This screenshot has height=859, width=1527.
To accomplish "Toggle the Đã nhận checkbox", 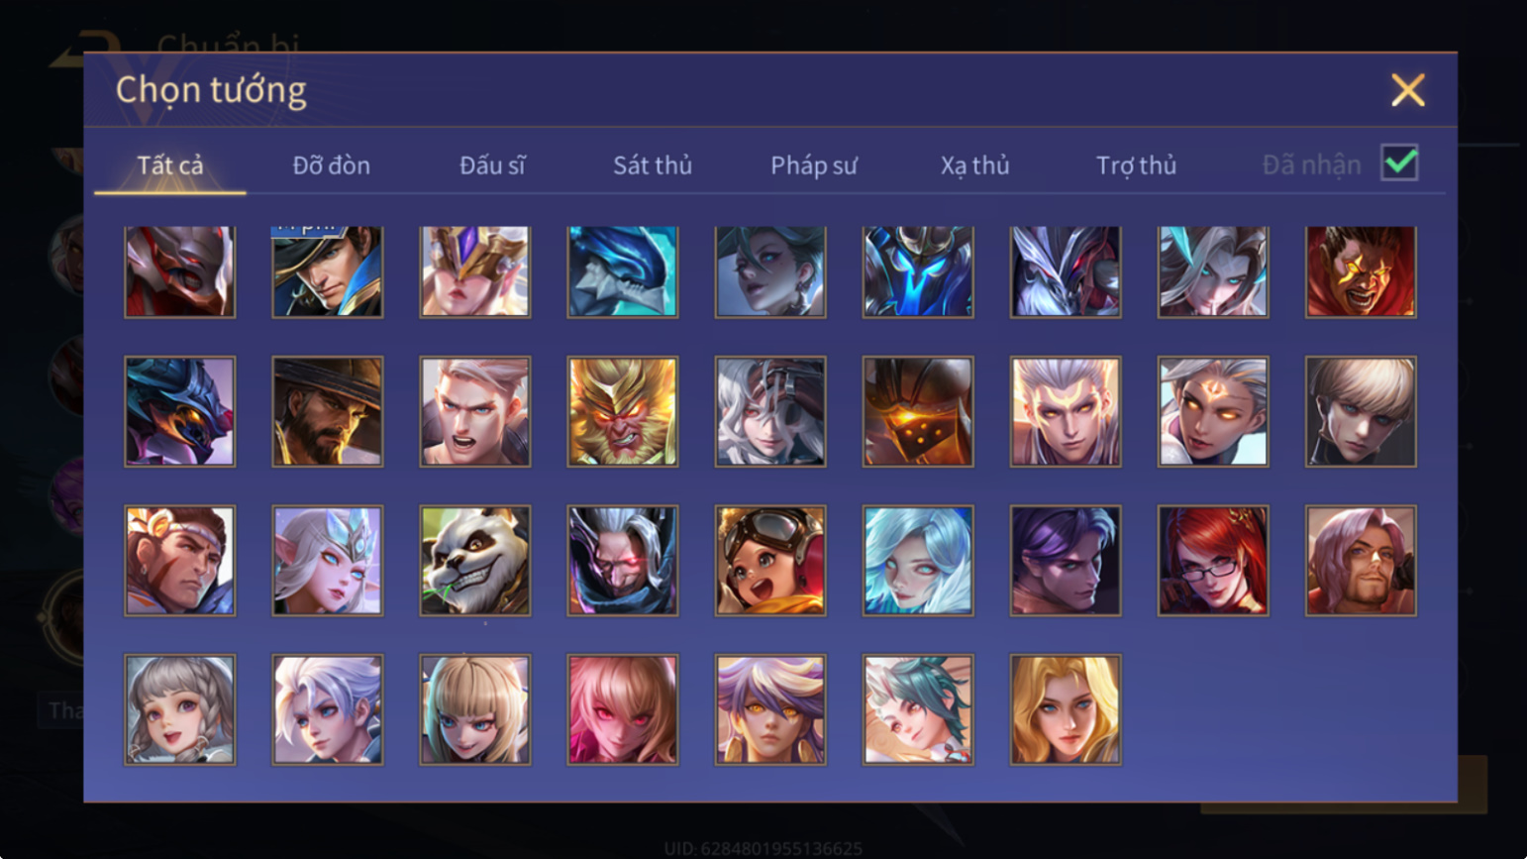I will (x=1399, y=162).
